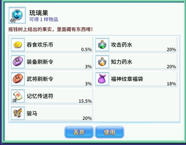This screenshot has height=145, width=186.
Task: Click the purple 装备刷新令 token icon
Action: tap(18, 61)
